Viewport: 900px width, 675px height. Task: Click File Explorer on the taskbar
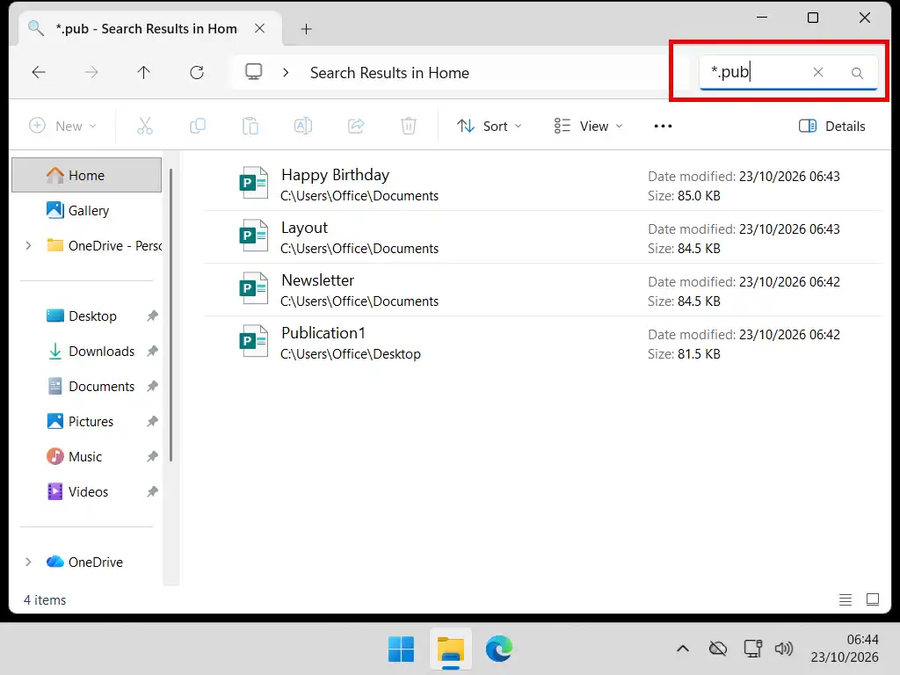[x=451, y=650]
